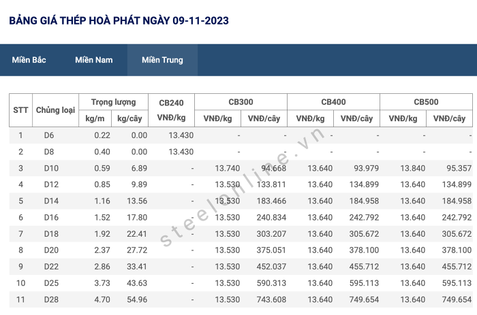Switch to the Miền Bắc tab
The image size is (477, 315).
[29, 60]
